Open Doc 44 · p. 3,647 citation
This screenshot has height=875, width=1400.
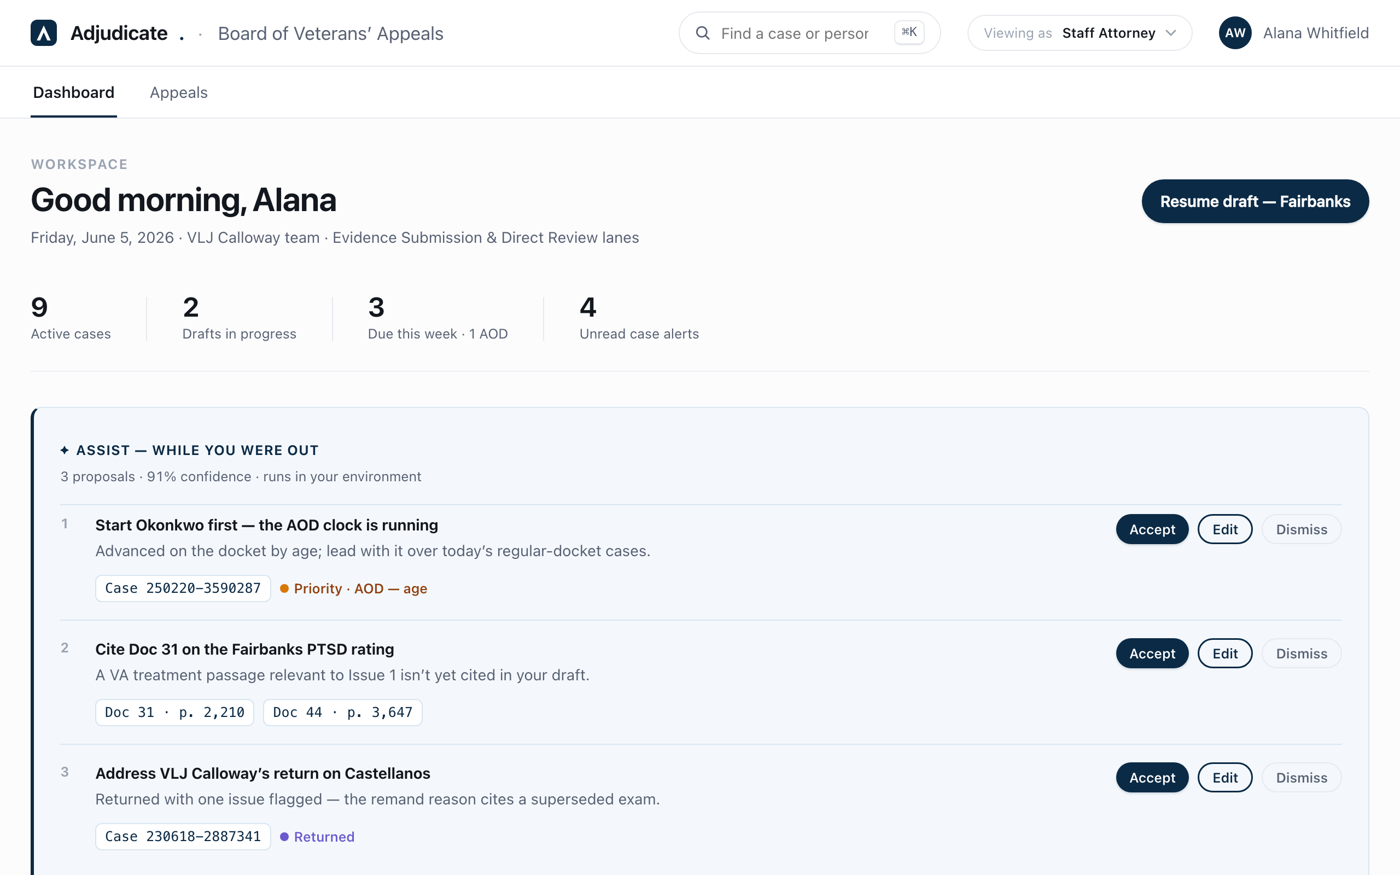point(342,713)
